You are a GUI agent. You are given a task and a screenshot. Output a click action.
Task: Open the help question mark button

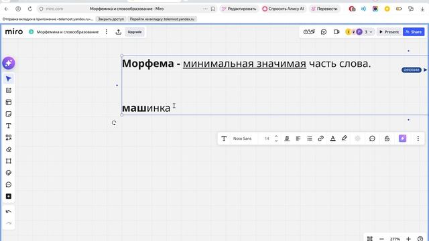(x=420, y=239)
